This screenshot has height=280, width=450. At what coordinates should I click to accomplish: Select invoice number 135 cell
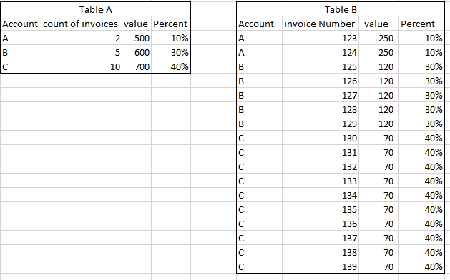[321, 209]
